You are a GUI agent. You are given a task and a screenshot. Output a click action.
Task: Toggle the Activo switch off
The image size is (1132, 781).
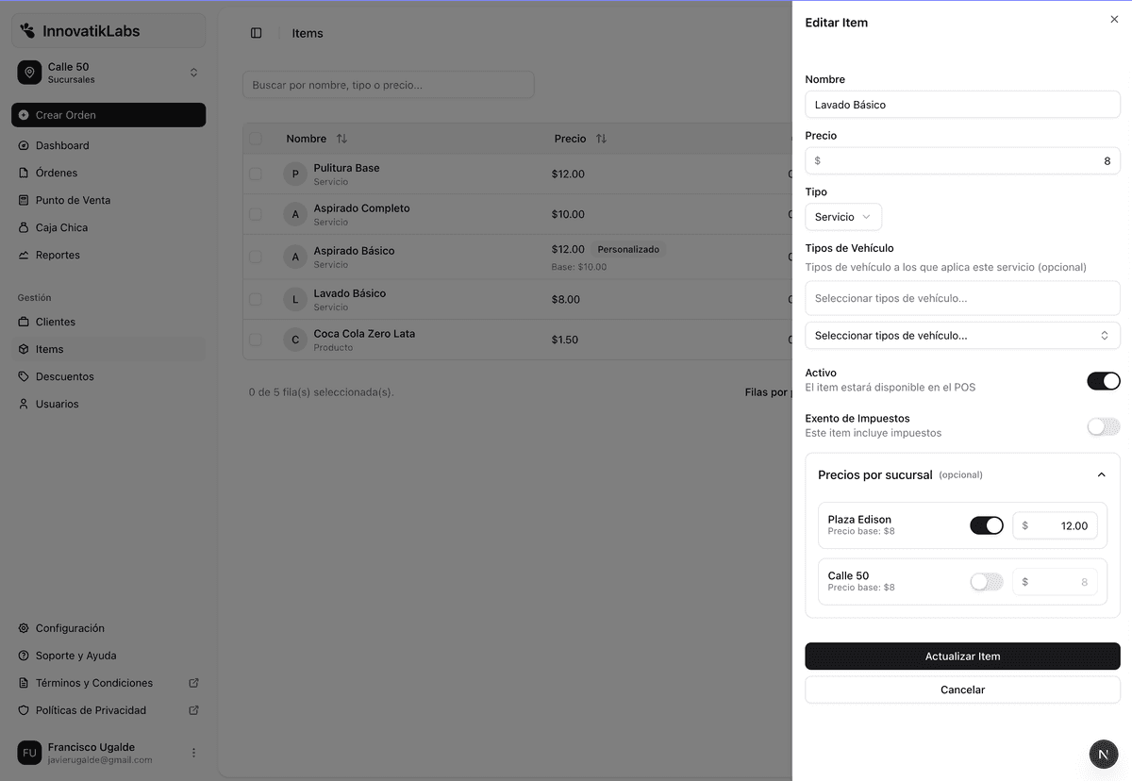1103,381
